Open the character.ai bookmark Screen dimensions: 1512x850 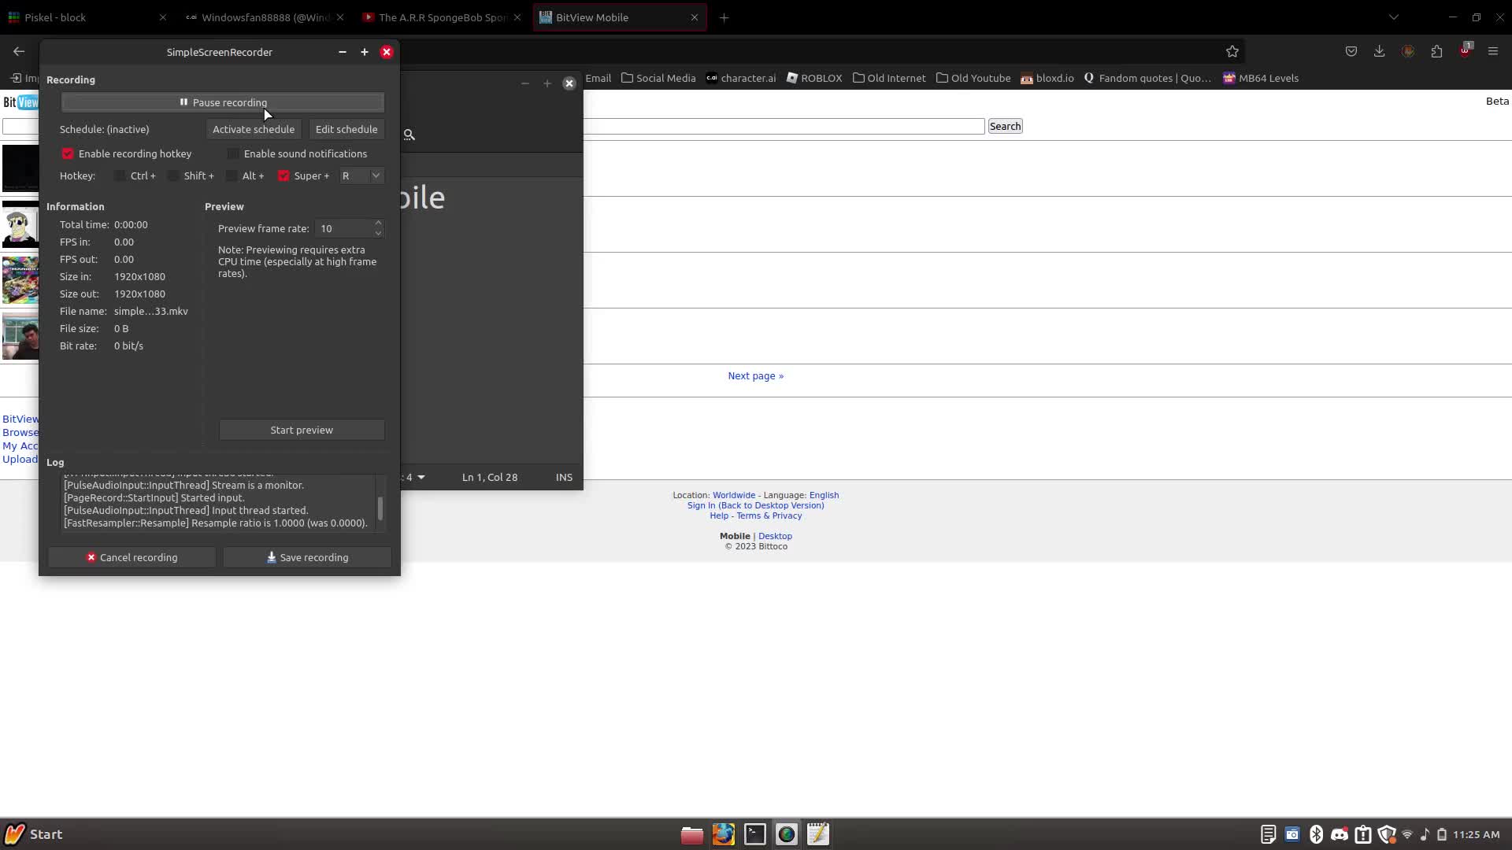click(741, 78)
